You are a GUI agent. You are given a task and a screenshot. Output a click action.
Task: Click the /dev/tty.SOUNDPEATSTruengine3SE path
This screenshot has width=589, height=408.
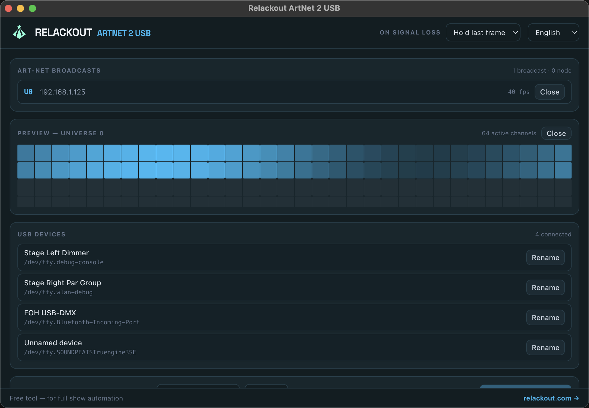click(80, 352)
